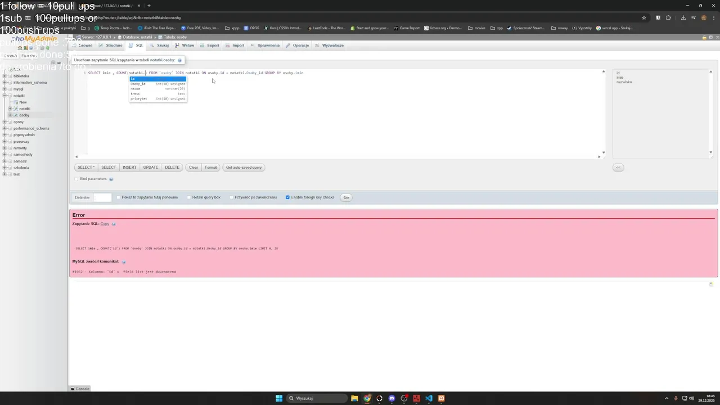Open the lichess.org bookmark
Screen dimensions: 720x405
[x=443, y=28]
